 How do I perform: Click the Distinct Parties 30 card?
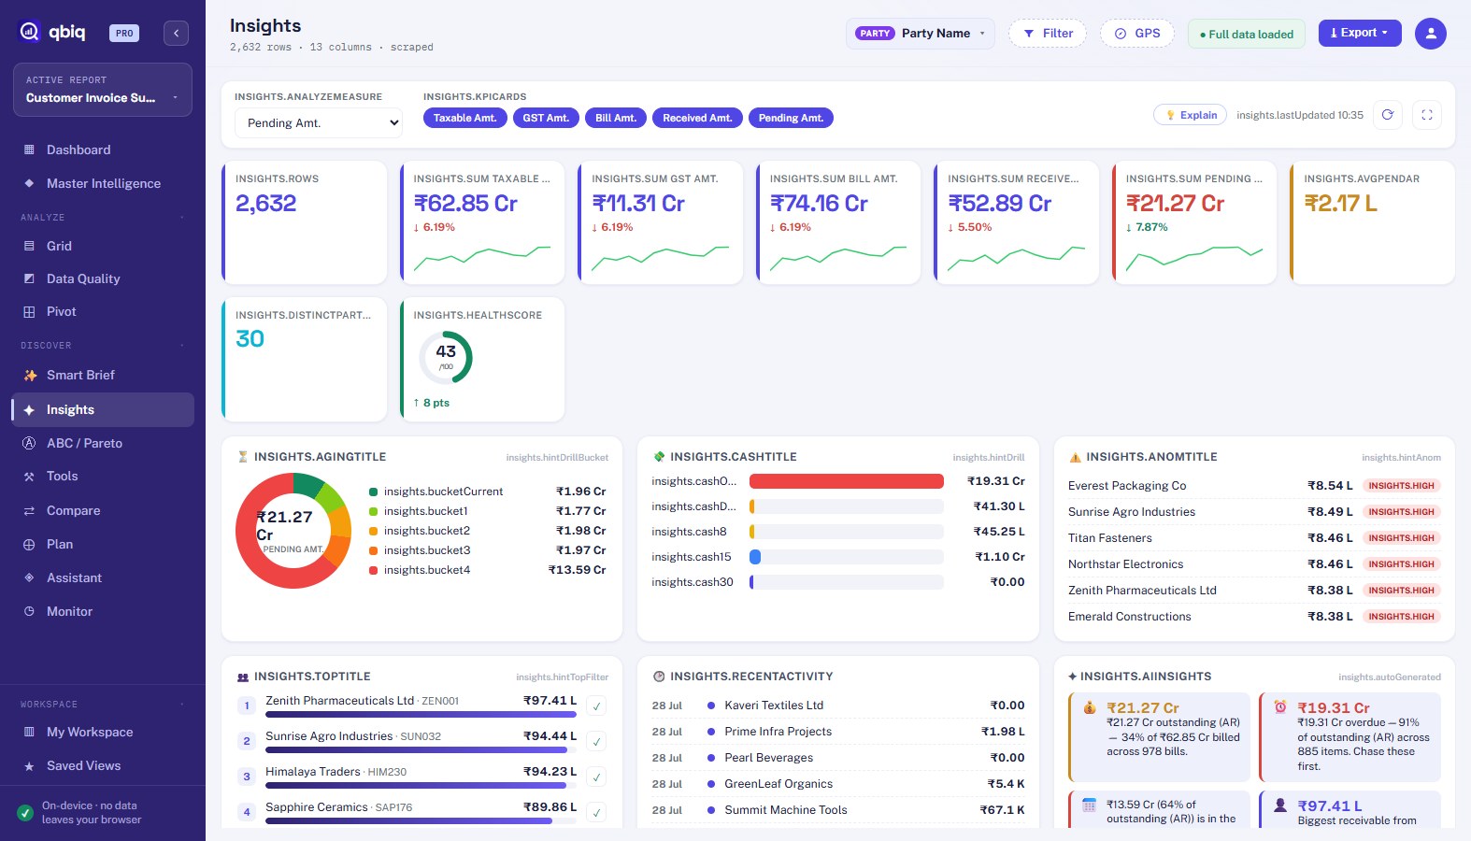pyautogui.click(x=304, y=360)
